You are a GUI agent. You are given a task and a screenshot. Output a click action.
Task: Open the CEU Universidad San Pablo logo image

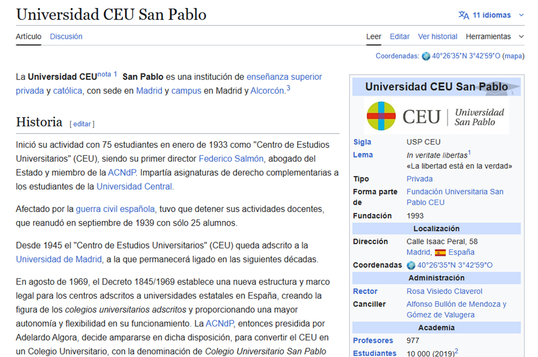click(x=436, y=116)
